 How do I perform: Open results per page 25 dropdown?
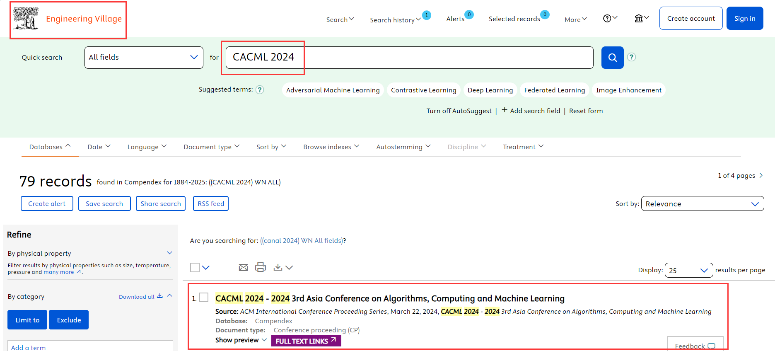tap(689, 270)
